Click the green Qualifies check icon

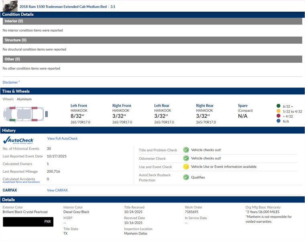coord(186,177)
